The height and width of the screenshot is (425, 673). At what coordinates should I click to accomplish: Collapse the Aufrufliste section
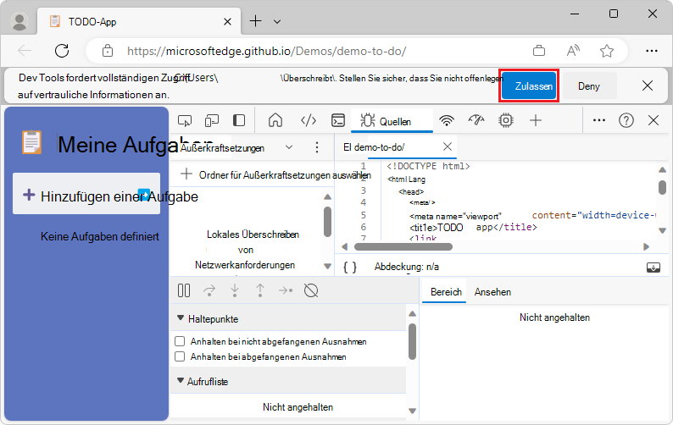click(181, 381)
